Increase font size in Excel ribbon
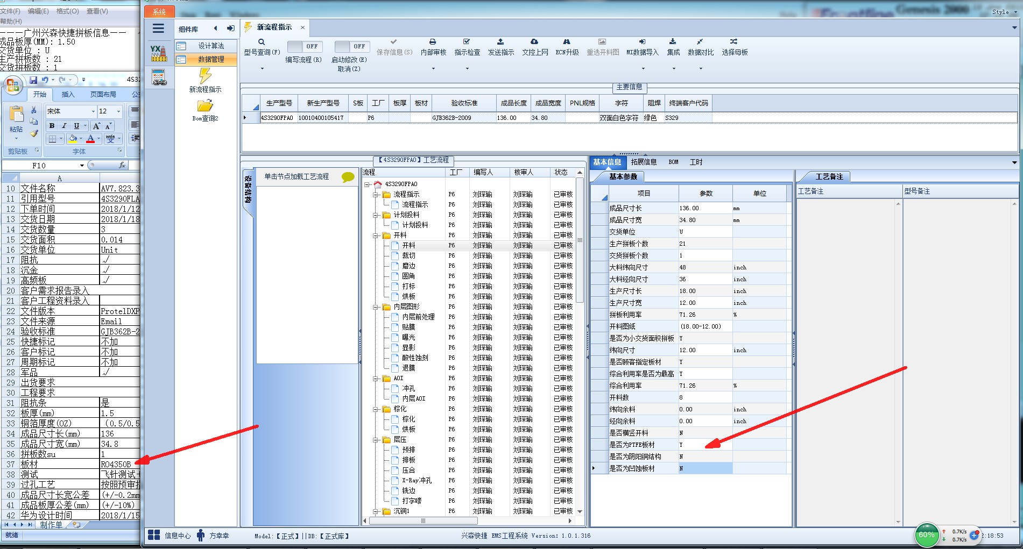 tap(96, 126)
